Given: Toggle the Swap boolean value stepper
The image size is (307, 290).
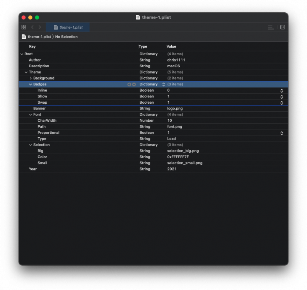Looking at the screenshot, I should coord(281,103).
